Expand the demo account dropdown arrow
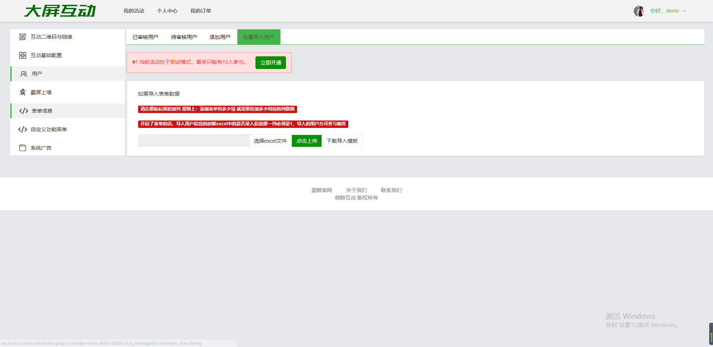 click(x=684, y=11)
